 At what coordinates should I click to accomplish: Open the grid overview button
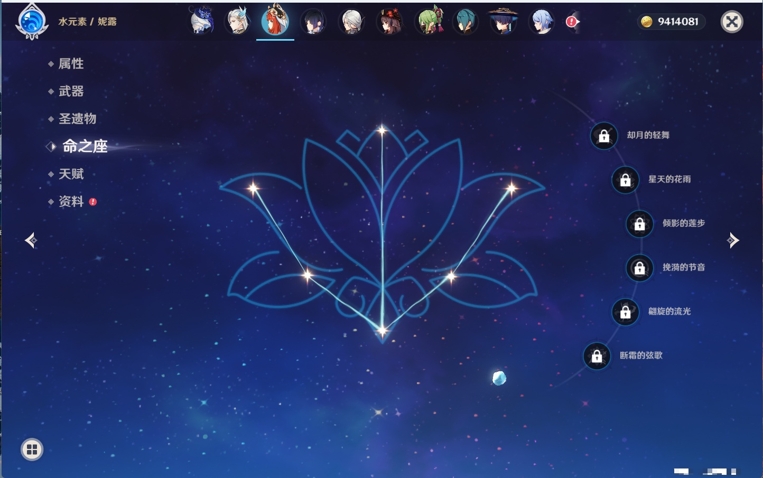click(32, 449)
